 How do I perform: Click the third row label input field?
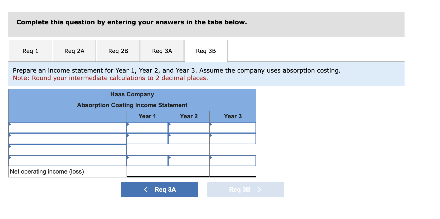click(67, 149)
